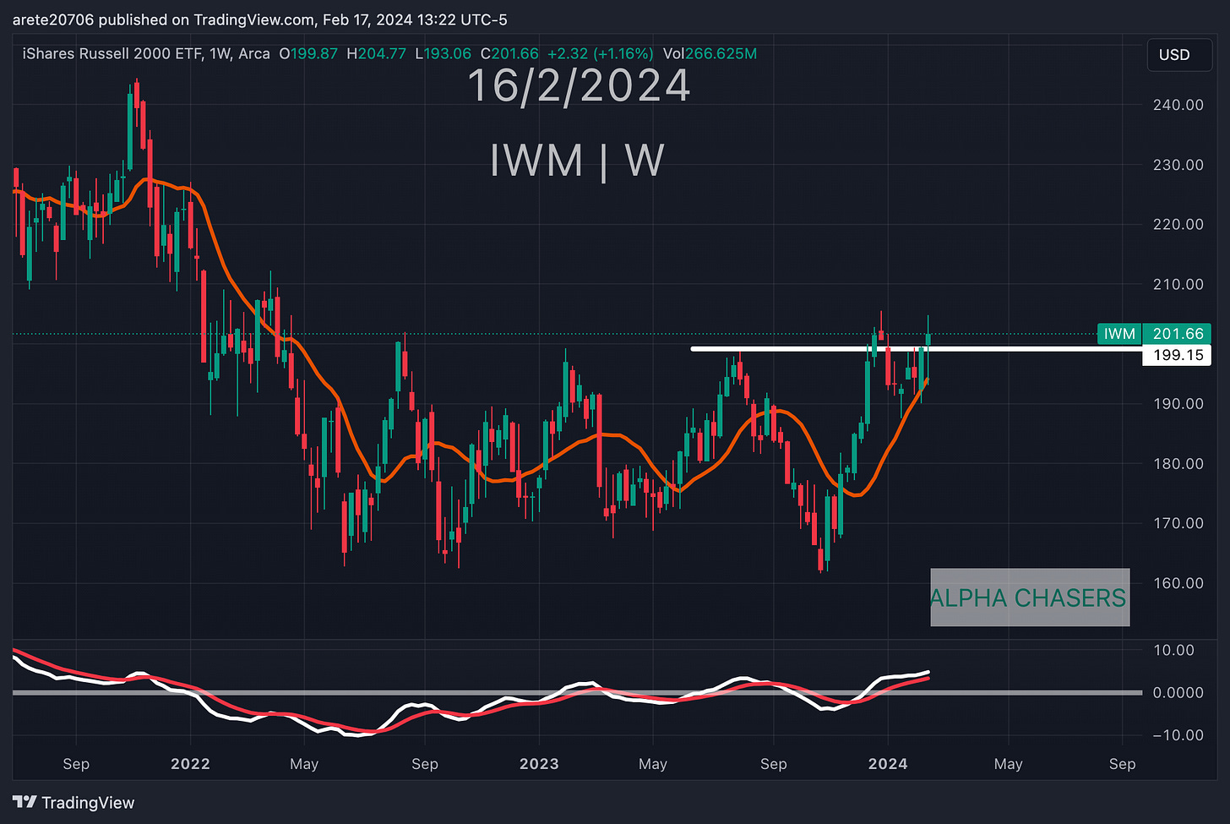The height and width of the screenshot is (824, 1230).
Task: Click the high value H204.77
Action: pos(377,54)
